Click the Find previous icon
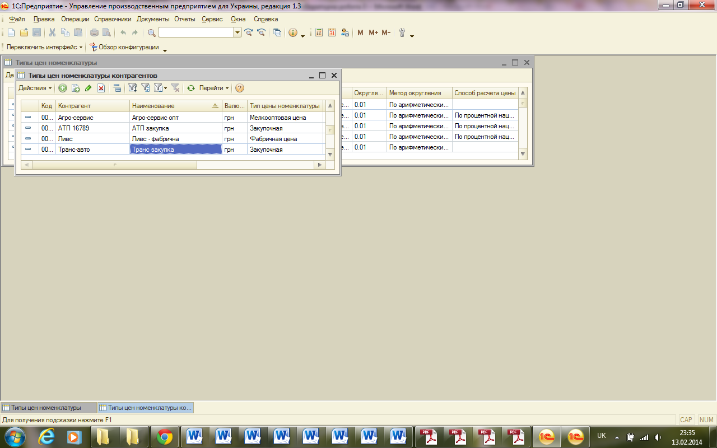The image size is (717, 448). pyautogui.click(x=260, y=33)
